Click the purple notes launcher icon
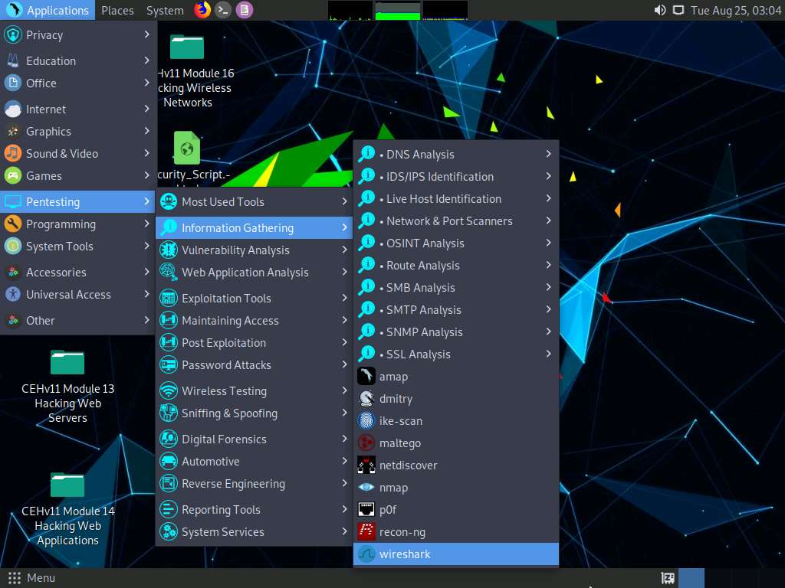Viewport: 785px width, 588px height. point(245,10)
